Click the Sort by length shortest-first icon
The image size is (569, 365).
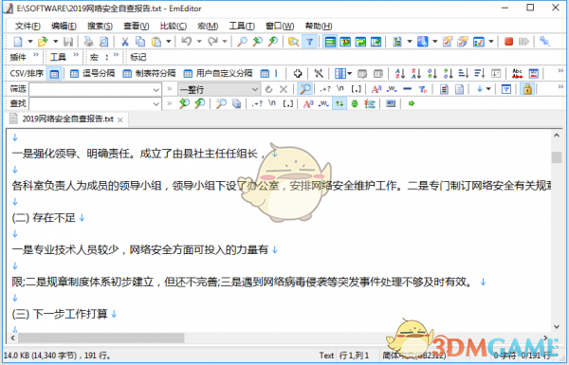tap(464, 74)
